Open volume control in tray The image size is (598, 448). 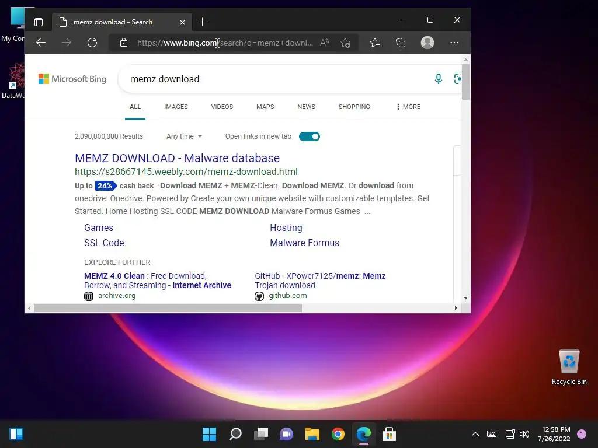tap(524, 434)
